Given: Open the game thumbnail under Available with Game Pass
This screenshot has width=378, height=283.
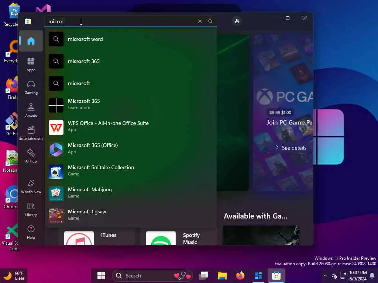Looking at the screenshot, I should [261, 235].
